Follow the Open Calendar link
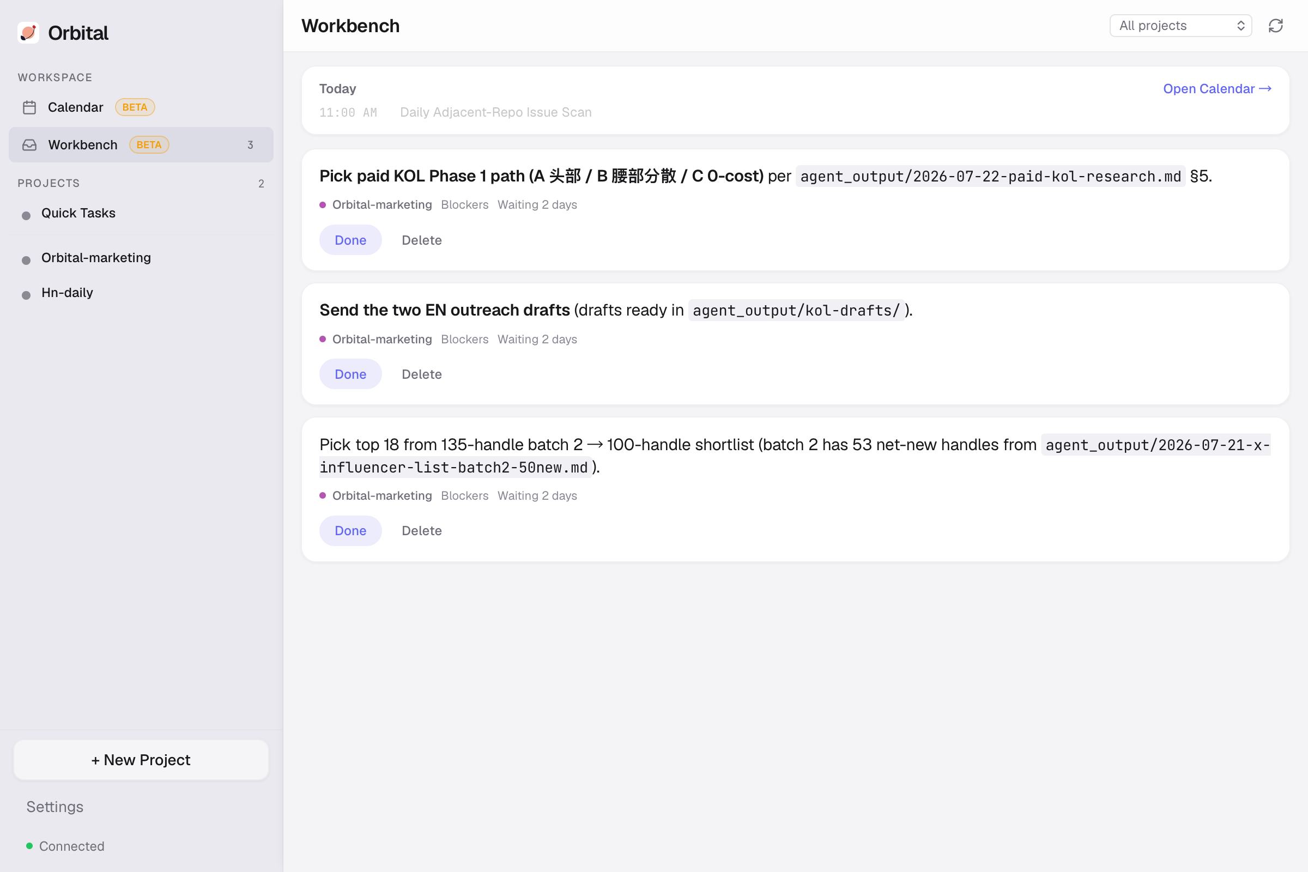1308x872 pixels. pos(1218,89)
